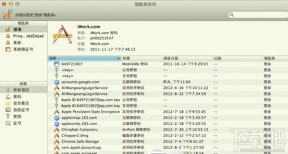Sort by 种类 column header
288x154 pixels.
coord(141,58)
